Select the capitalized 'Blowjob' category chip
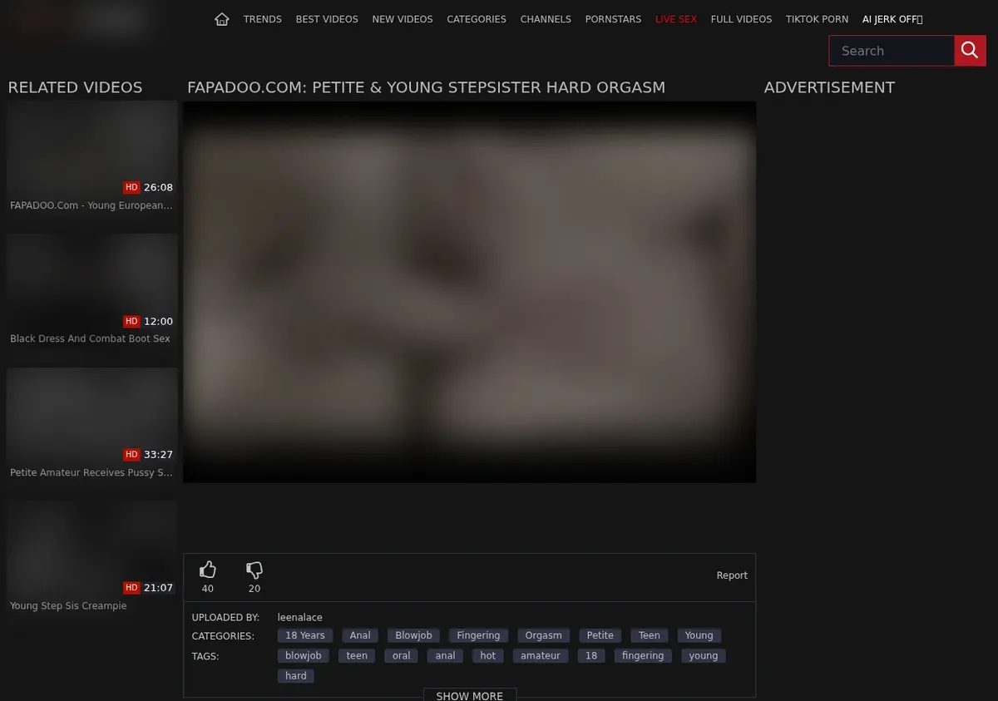Viewport: 998px width, 701px height. tap(413, 635)
